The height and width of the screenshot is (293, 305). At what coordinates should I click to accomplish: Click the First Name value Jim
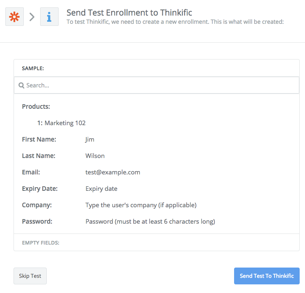pyautogui.click(x=90, y=140)
